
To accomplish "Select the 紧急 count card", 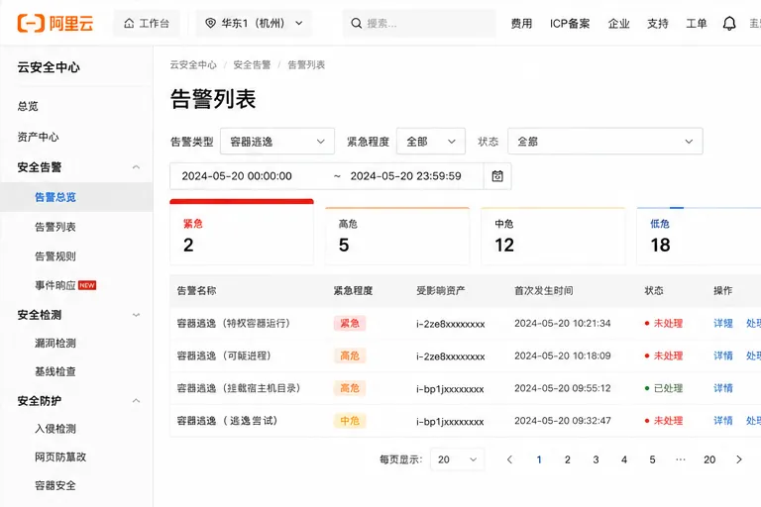I will tap(242, 232).
